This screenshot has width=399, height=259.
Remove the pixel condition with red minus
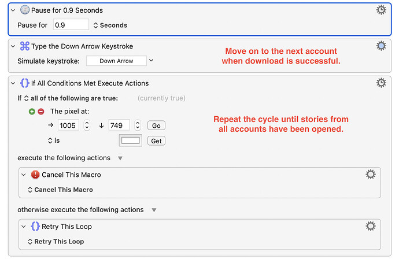(41, 112)
